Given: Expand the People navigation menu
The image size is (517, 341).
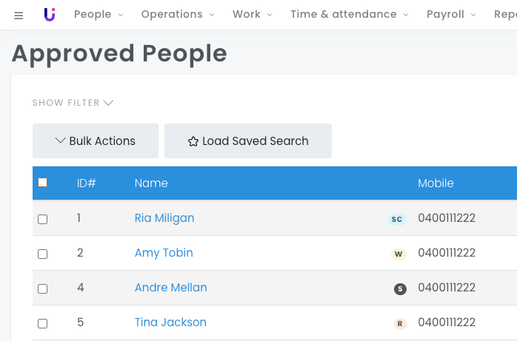Looking at the screenshot, I should tap(99, 14).
